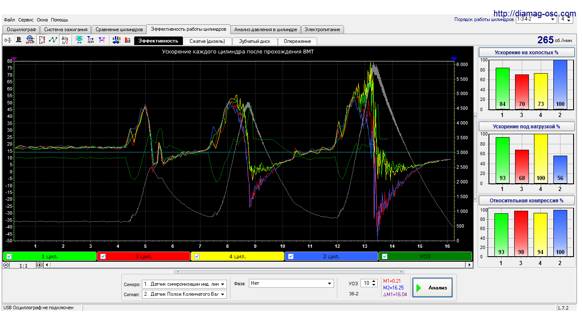This screenshot has width=582, height=313.
Task: Click the 36-2 disc type text
Action: (354, 294)
